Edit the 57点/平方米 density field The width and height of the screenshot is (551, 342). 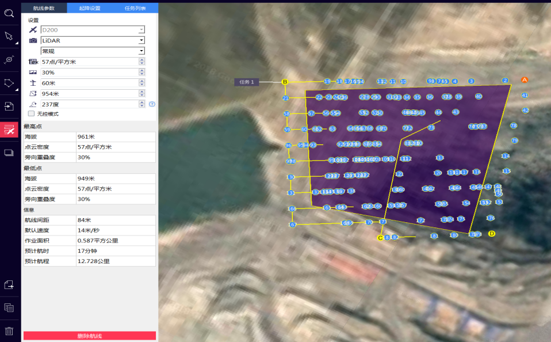tap(90, 62)
